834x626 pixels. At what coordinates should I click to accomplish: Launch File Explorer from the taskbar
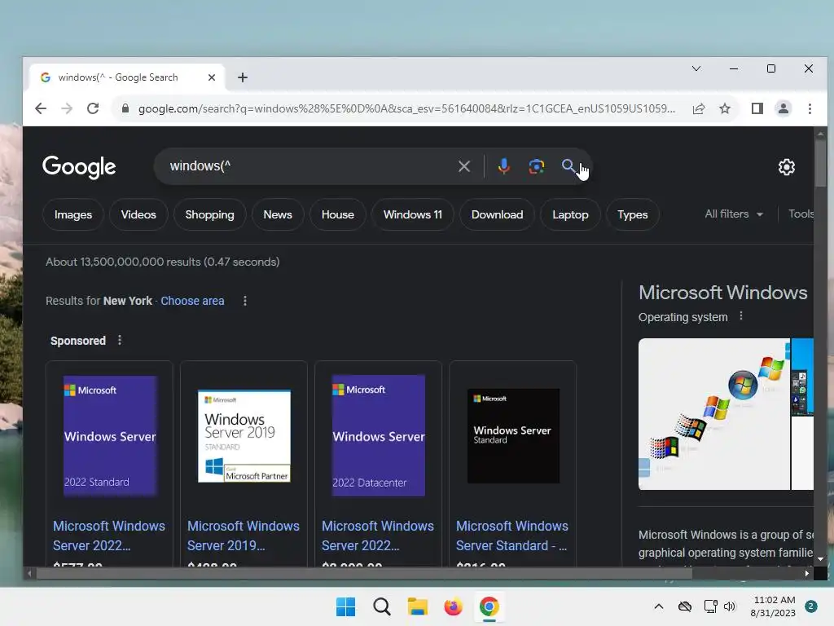pyautogui.click(x=418, y=606)
